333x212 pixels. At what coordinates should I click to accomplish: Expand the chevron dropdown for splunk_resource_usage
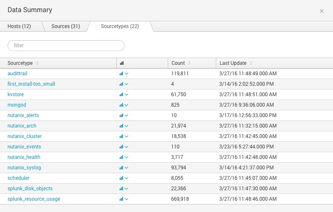tap(126, 199)
